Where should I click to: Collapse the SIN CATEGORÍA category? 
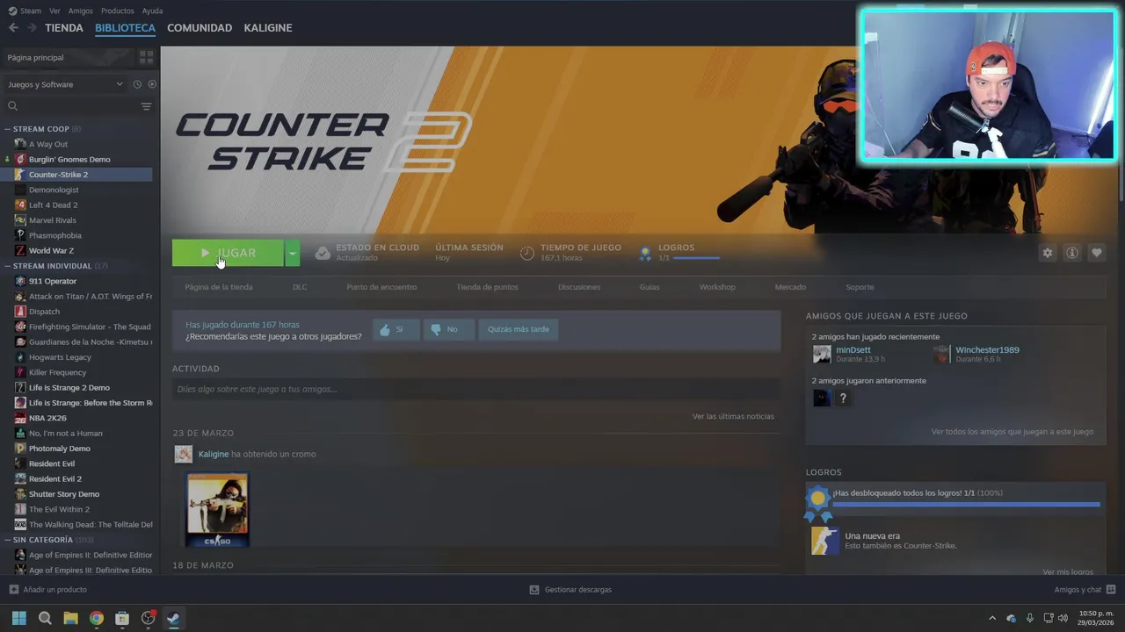click(9, 540)
